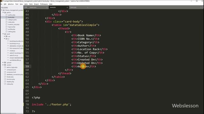Place cursor in 'Created On' header text

point(86,60)
